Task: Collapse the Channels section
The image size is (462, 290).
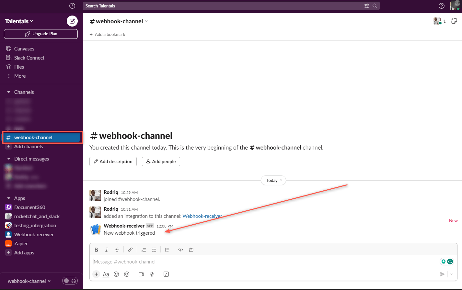Action: pyautogui.click(x=8, y=92)
